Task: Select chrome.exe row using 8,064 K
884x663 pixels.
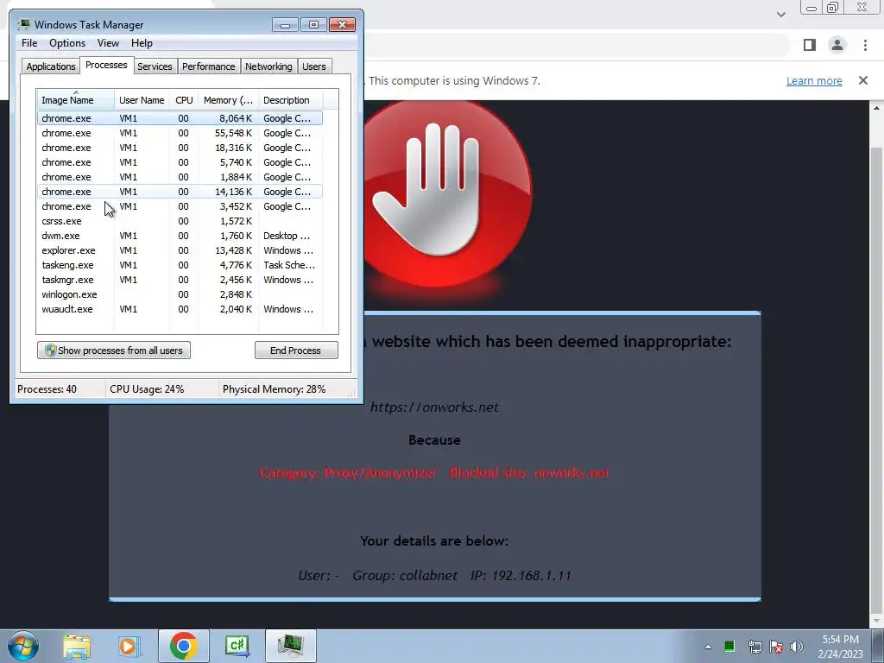Action: (180, 118)
